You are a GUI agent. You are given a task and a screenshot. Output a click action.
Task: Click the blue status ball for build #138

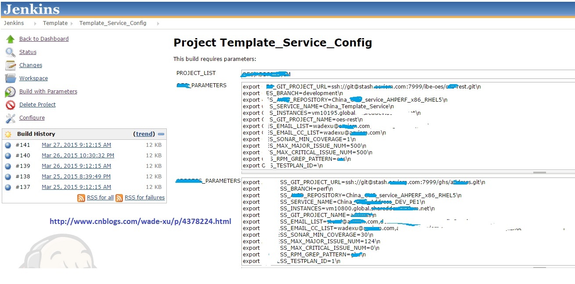8,177
